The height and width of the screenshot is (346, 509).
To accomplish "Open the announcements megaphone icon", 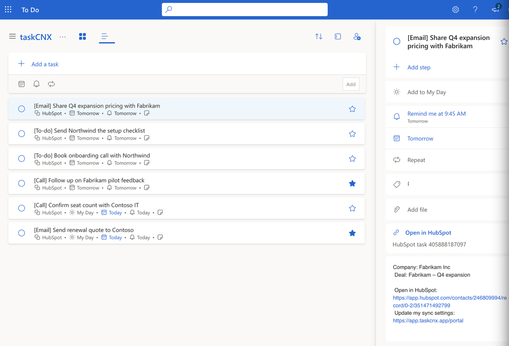I will tap(496, 9).
